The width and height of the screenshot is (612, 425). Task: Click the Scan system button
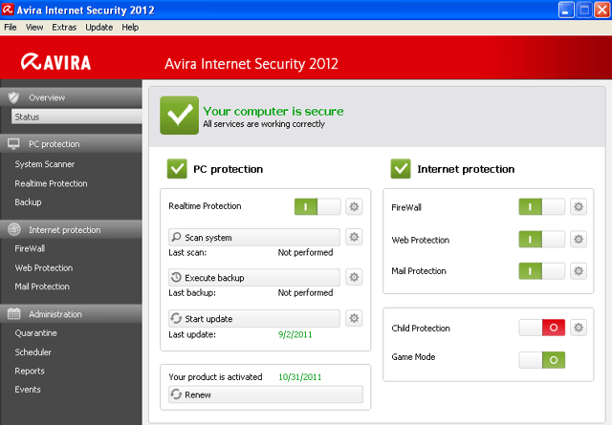[254, 237]
